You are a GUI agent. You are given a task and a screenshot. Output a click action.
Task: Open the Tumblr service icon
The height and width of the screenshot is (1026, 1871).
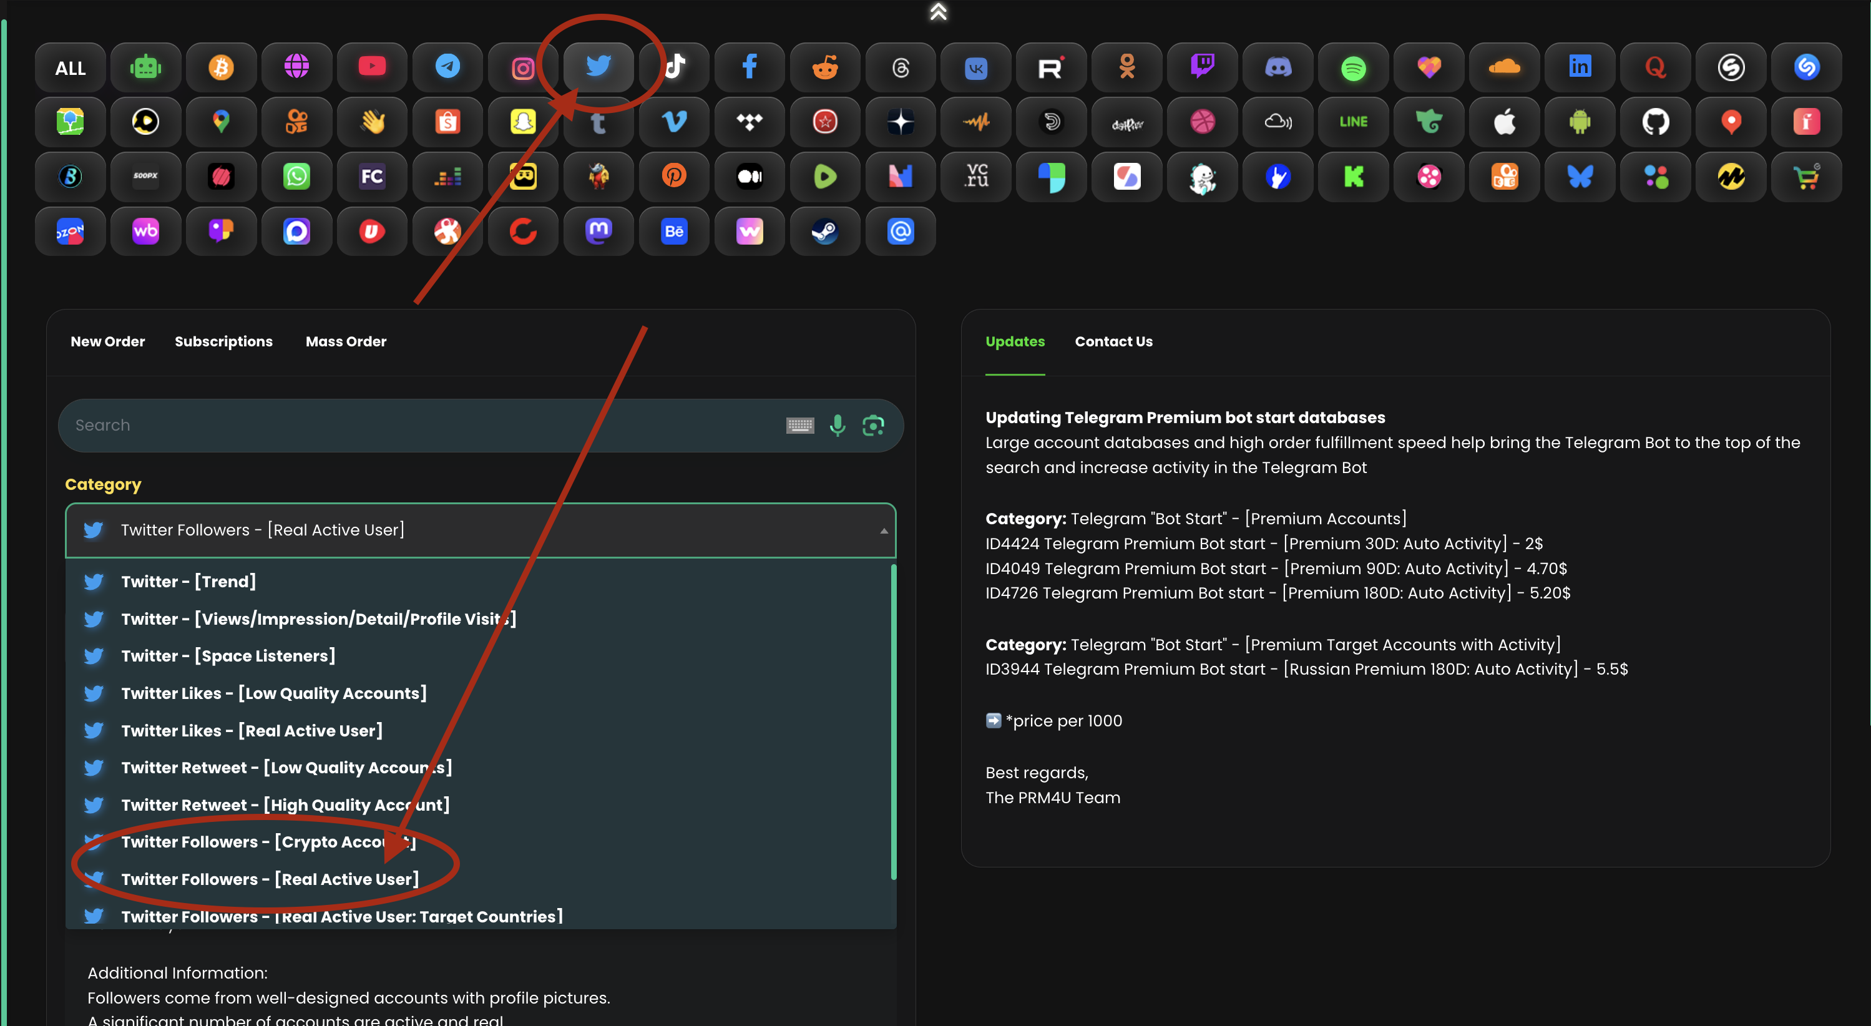[599, 122]
